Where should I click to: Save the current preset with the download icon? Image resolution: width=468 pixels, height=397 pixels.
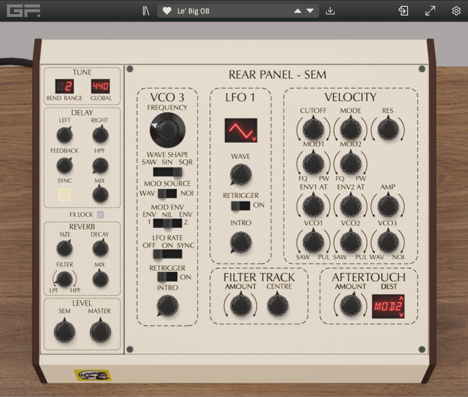(330, 10)
